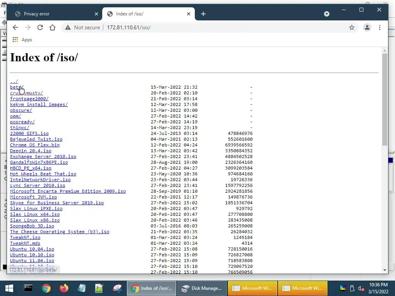Open Command Prompt from the taskbar
This screenshot has width=395, height=296.
pyautogui.click(x=28, y=288)
